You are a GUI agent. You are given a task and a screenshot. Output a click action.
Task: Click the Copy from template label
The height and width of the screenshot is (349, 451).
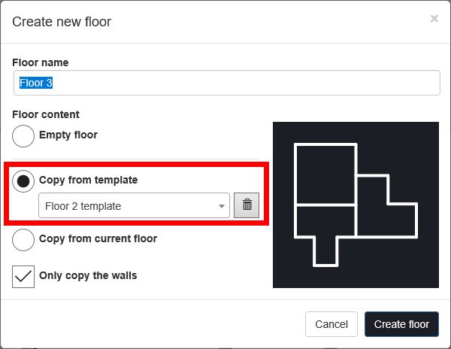[88, 180]
